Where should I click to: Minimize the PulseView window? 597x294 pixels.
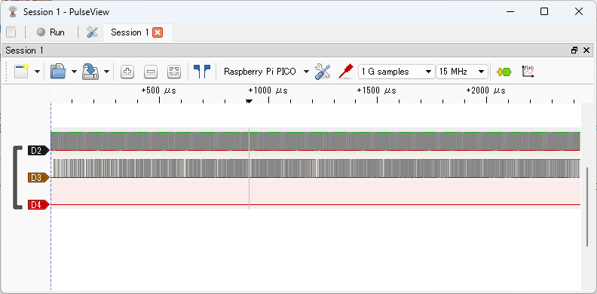(510, 12)
